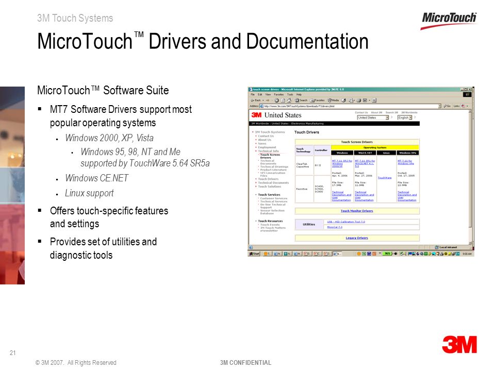
Task: Click the address bar URL field
Action: point(350,106)
